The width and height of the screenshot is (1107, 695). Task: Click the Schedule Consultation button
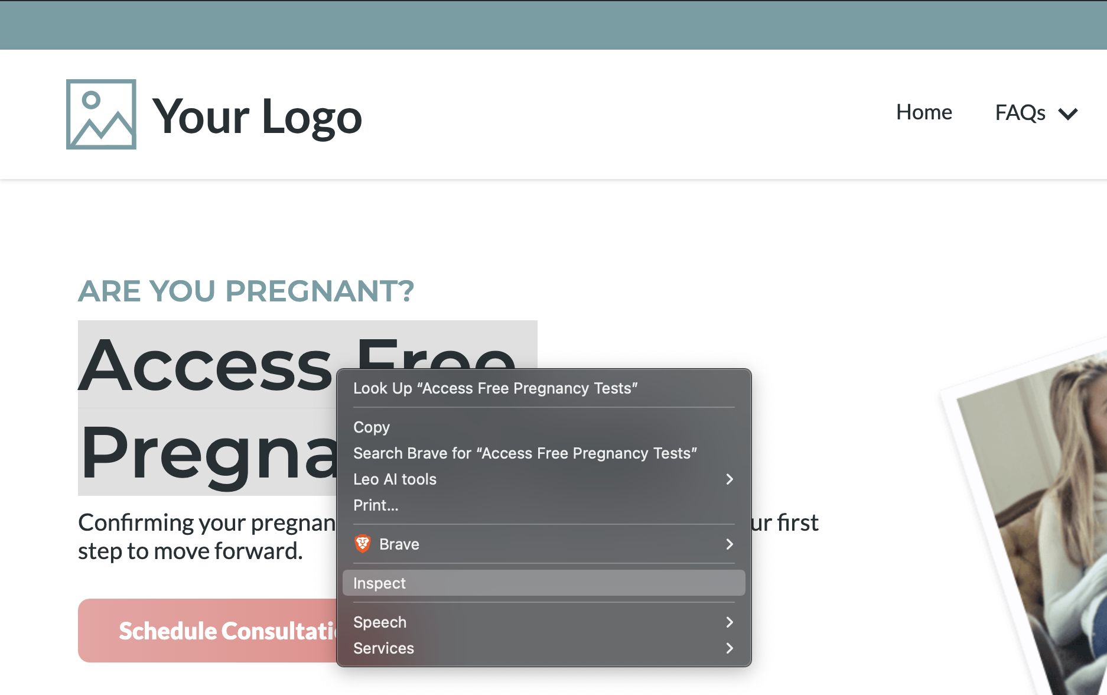point(207,631)
